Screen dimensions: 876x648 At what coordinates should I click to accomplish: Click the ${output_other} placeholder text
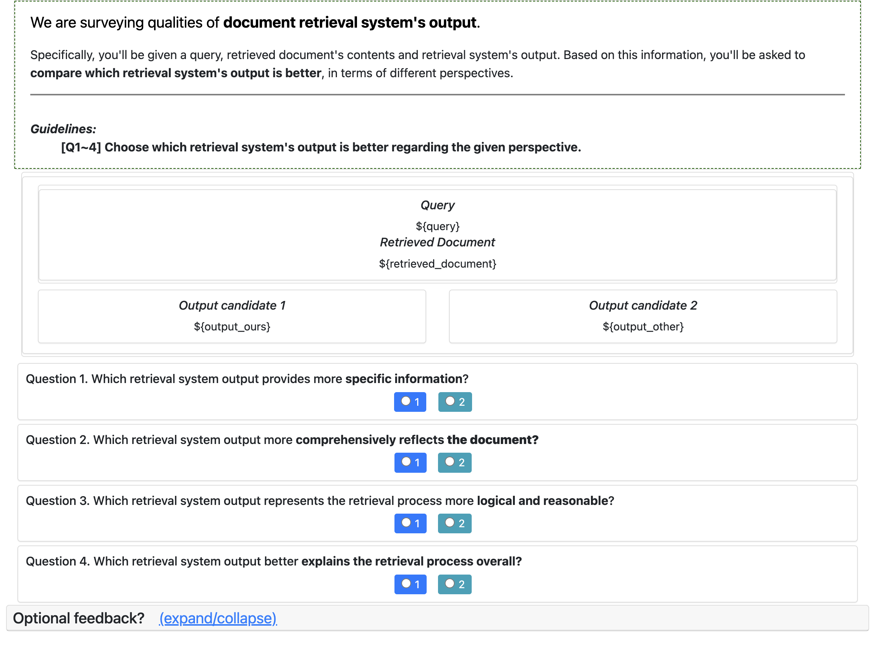642,327
